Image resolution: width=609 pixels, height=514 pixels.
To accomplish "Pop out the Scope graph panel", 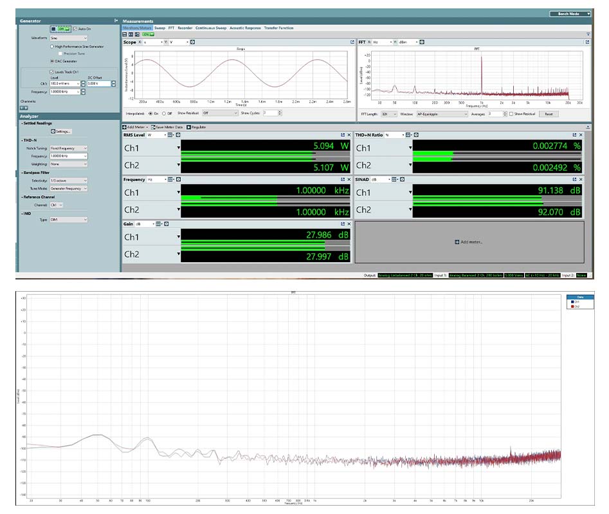I will (x=352, y=42).
